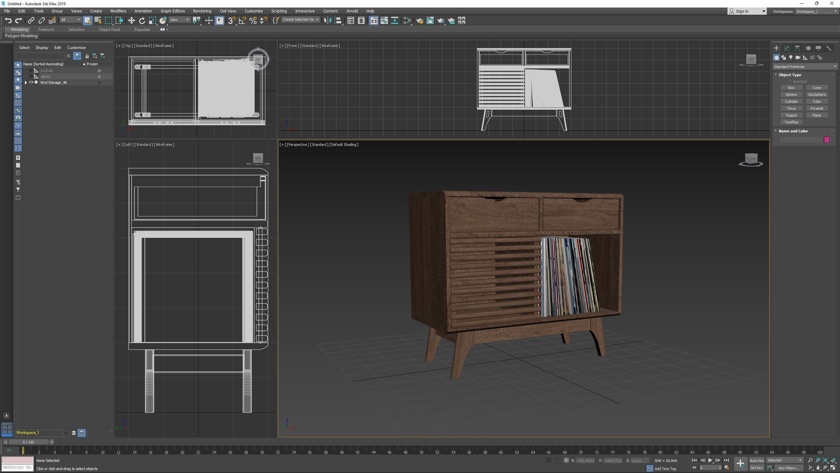Select the Lights category icon
This screenshot has height=473, width=840.
pyautogui.click(x=791, y=57)
